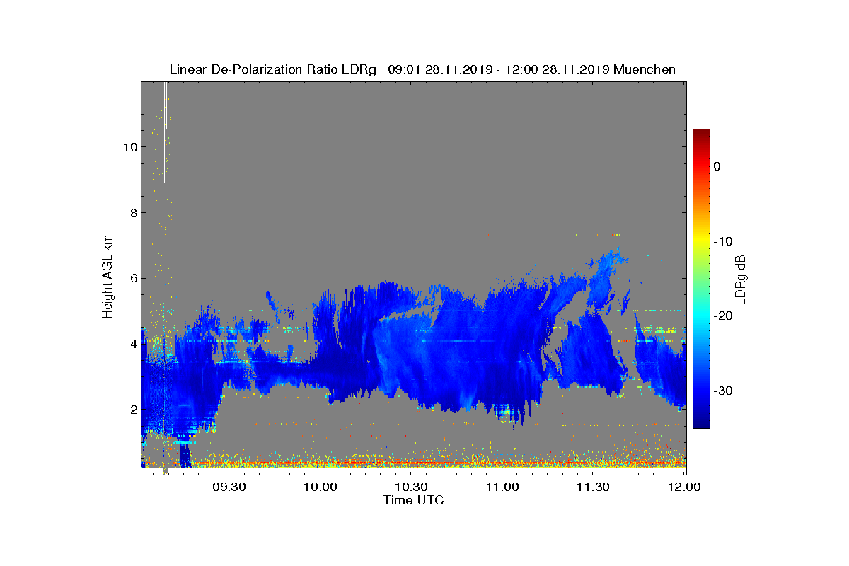The image size is (849, 566).
Task: Click the 11:00 time axis label
Action: pyautogui.click(x=502, y=487)
